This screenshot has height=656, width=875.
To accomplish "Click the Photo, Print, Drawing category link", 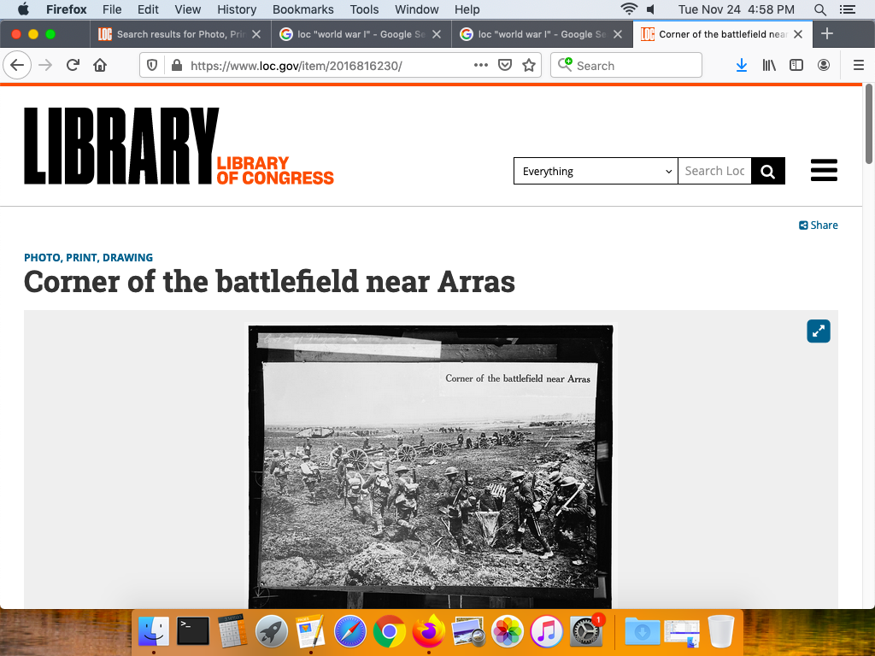I will (88, 257).
